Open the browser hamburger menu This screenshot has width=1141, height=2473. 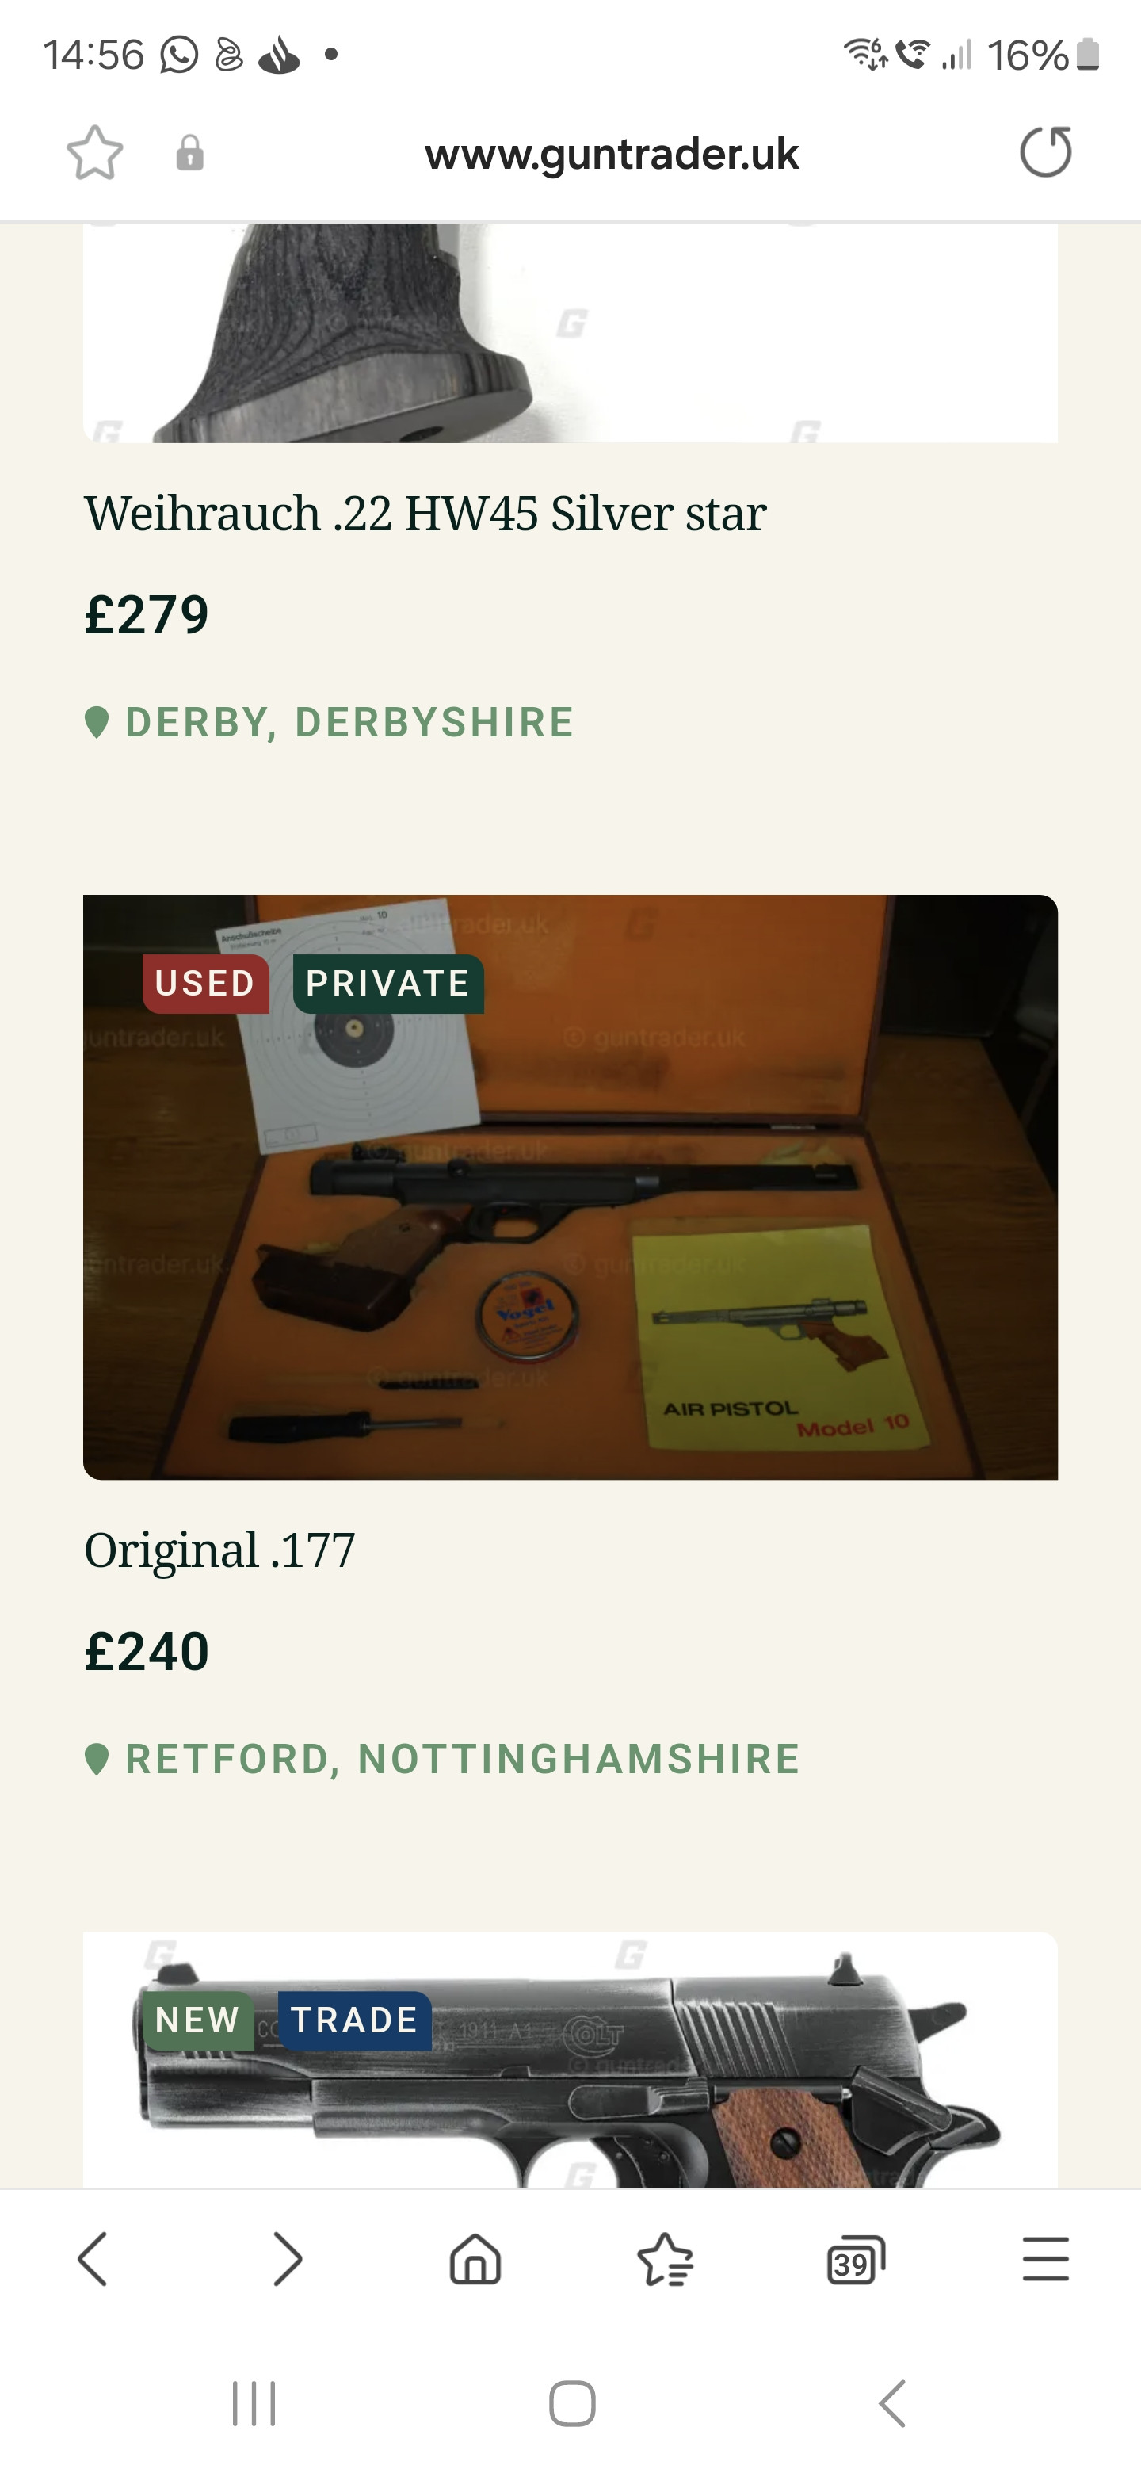pos(1045,2258)
